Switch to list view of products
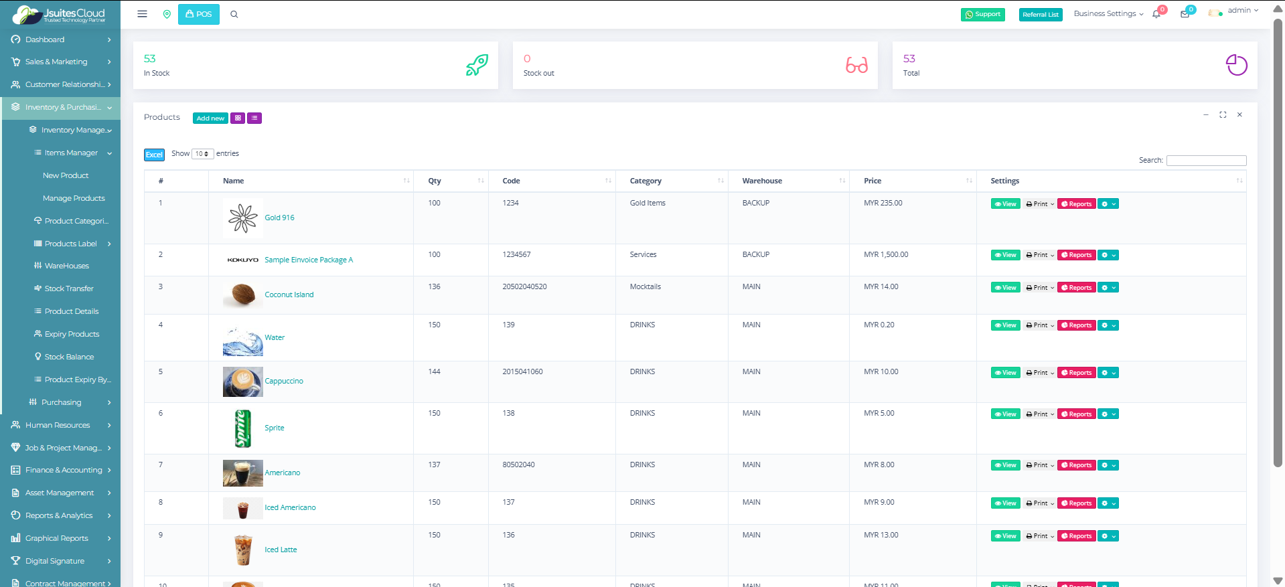Image resolution: width=1285 pixels, height=587 pixels. (x=254, y=118)
